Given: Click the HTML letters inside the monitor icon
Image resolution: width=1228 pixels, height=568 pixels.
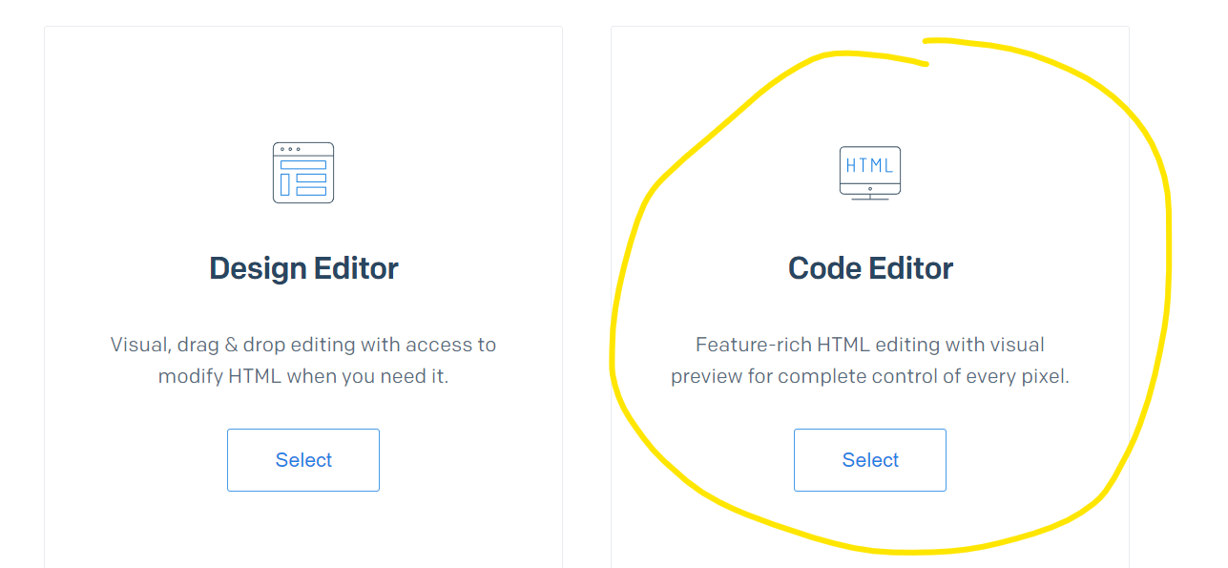Looking at the screenshot, I should (x=870, y=166).
